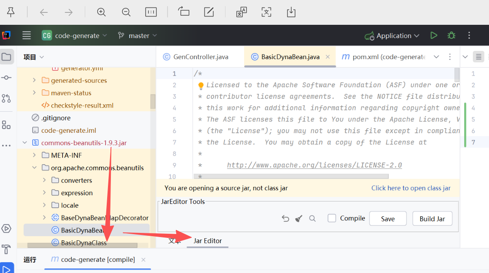The image size is (489, 273).
Task: Search within the jar in JarEditor Tools
Action: (x=312, y=218)
